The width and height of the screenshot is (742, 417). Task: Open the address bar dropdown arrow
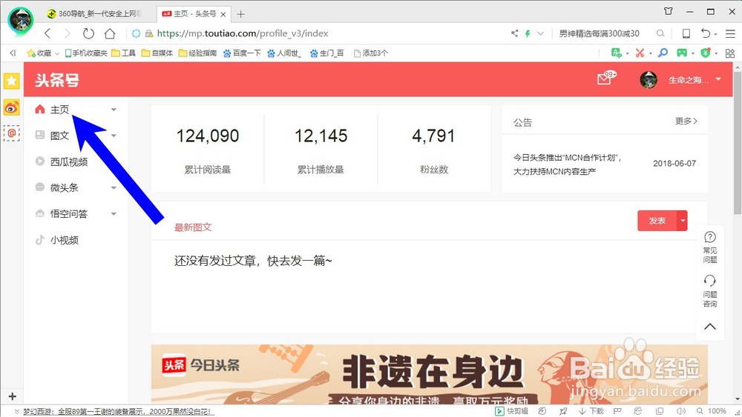(540, 33)
